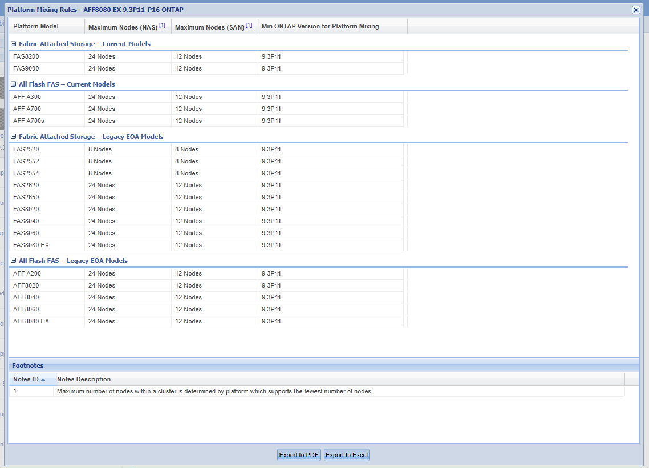Select the AFF8020 row

(206, 285)
